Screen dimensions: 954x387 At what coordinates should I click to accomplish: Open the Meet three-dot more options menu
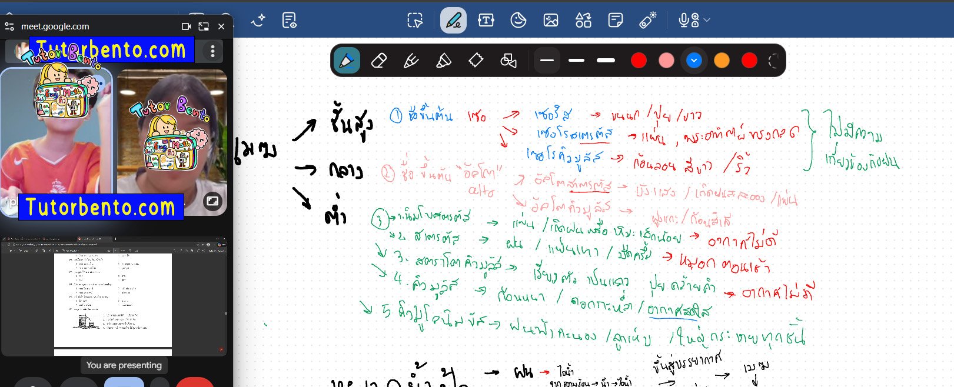click(212, 51)
